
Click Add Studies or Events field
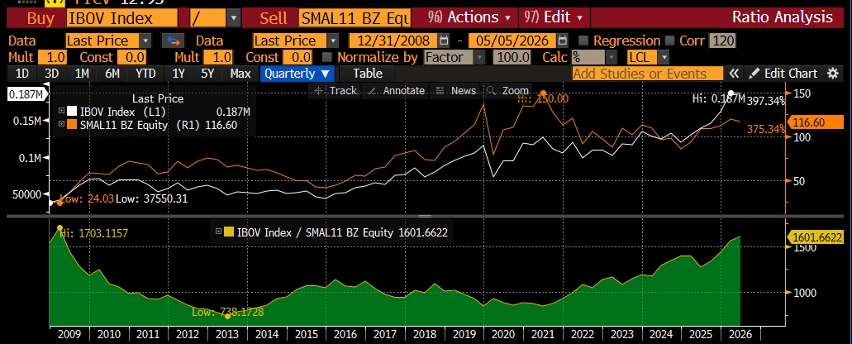click(x=648, y=74)
